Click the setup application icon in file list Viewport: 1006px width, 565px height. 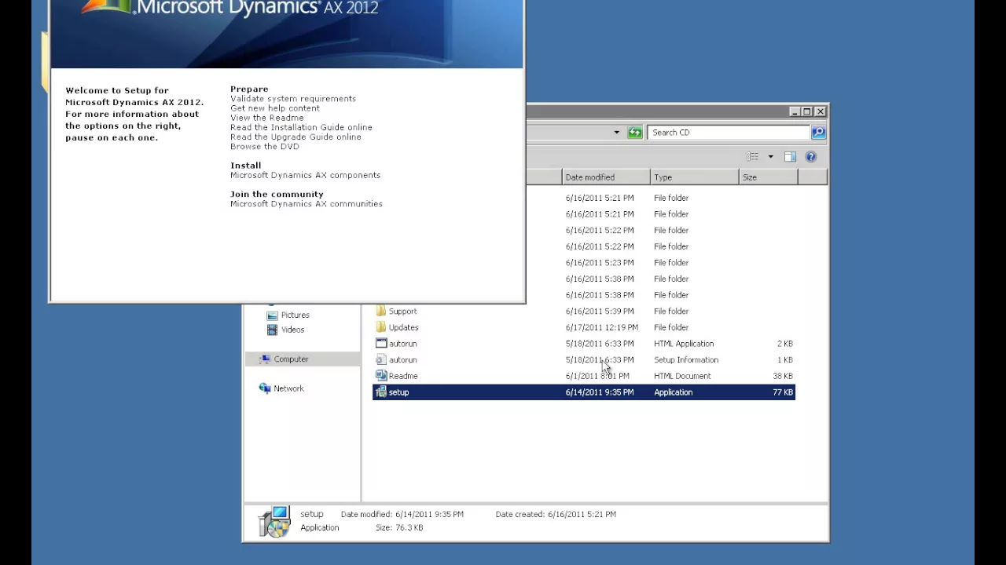(381, 392)
